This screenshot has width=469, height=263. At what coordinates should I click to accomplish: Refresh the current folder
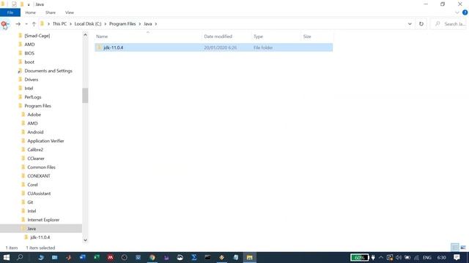point(421,24)
